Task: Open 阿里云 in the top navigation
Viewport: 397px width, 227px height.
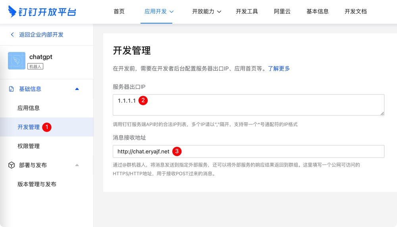Action: point(282,12)
